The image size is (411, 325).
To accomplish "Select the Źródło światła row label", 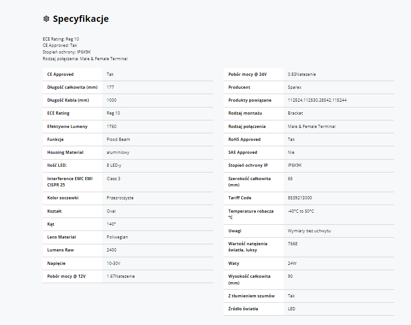I will point(243,309).
